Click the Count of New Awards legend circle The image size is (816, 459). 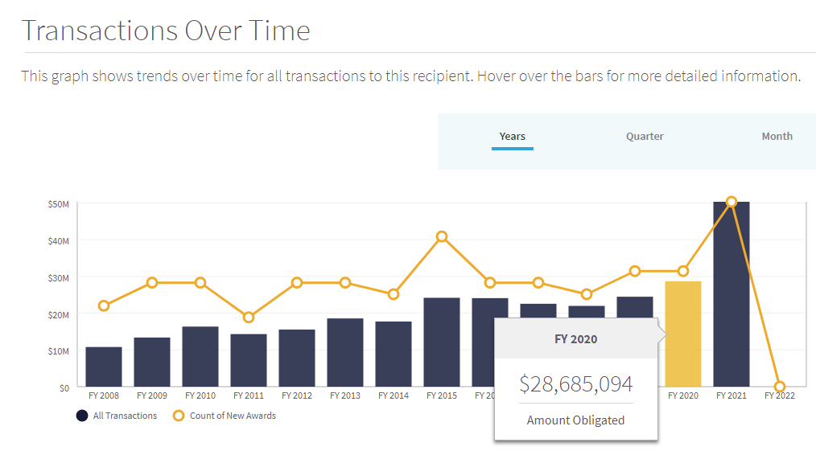(x=179, y=416)
